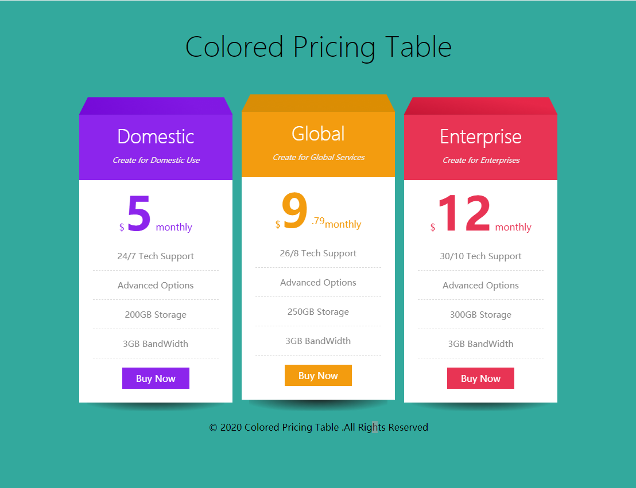Select the Enterprise plan header

pos(480,136)
